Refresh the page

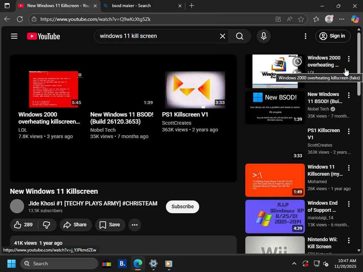click(x=20, y=19)
